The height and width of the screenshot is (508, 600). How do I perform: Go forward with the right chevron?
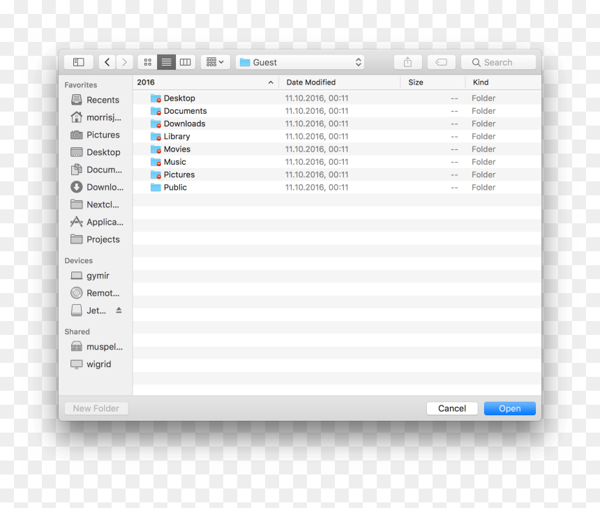pyautogui.click(x=124, y=62)
